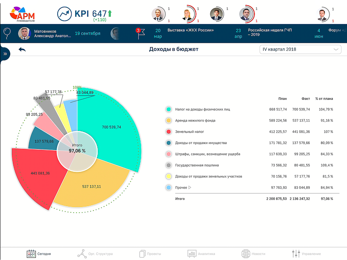The width and height of the screenshot is (347, 260).
Task: Expand the Прочее category triangle
Action: point(190,188)
